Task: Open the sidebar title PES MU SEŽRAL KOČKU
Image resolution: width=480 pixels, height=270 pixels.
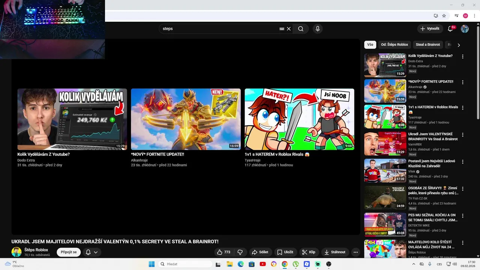Action: 432,218
